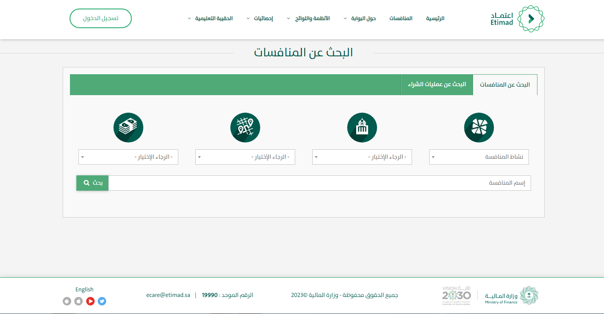
Task: Switch to البحث عن عمليات الشراء tab
Action: pyautogui.click(x=437, y=84)
